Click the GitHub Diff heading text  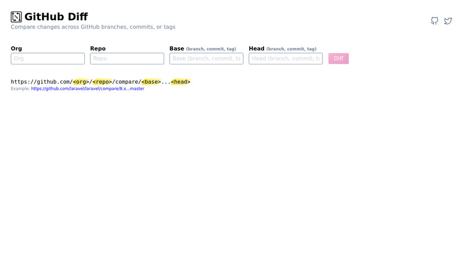click(x=56, y=17)
